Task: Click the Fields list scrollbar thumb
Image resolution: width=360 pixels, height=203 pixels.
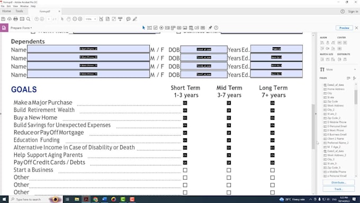Action: point(356,97)
